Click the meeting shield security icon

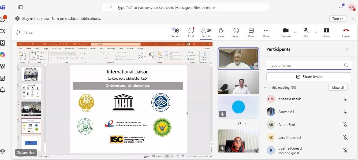18,32
